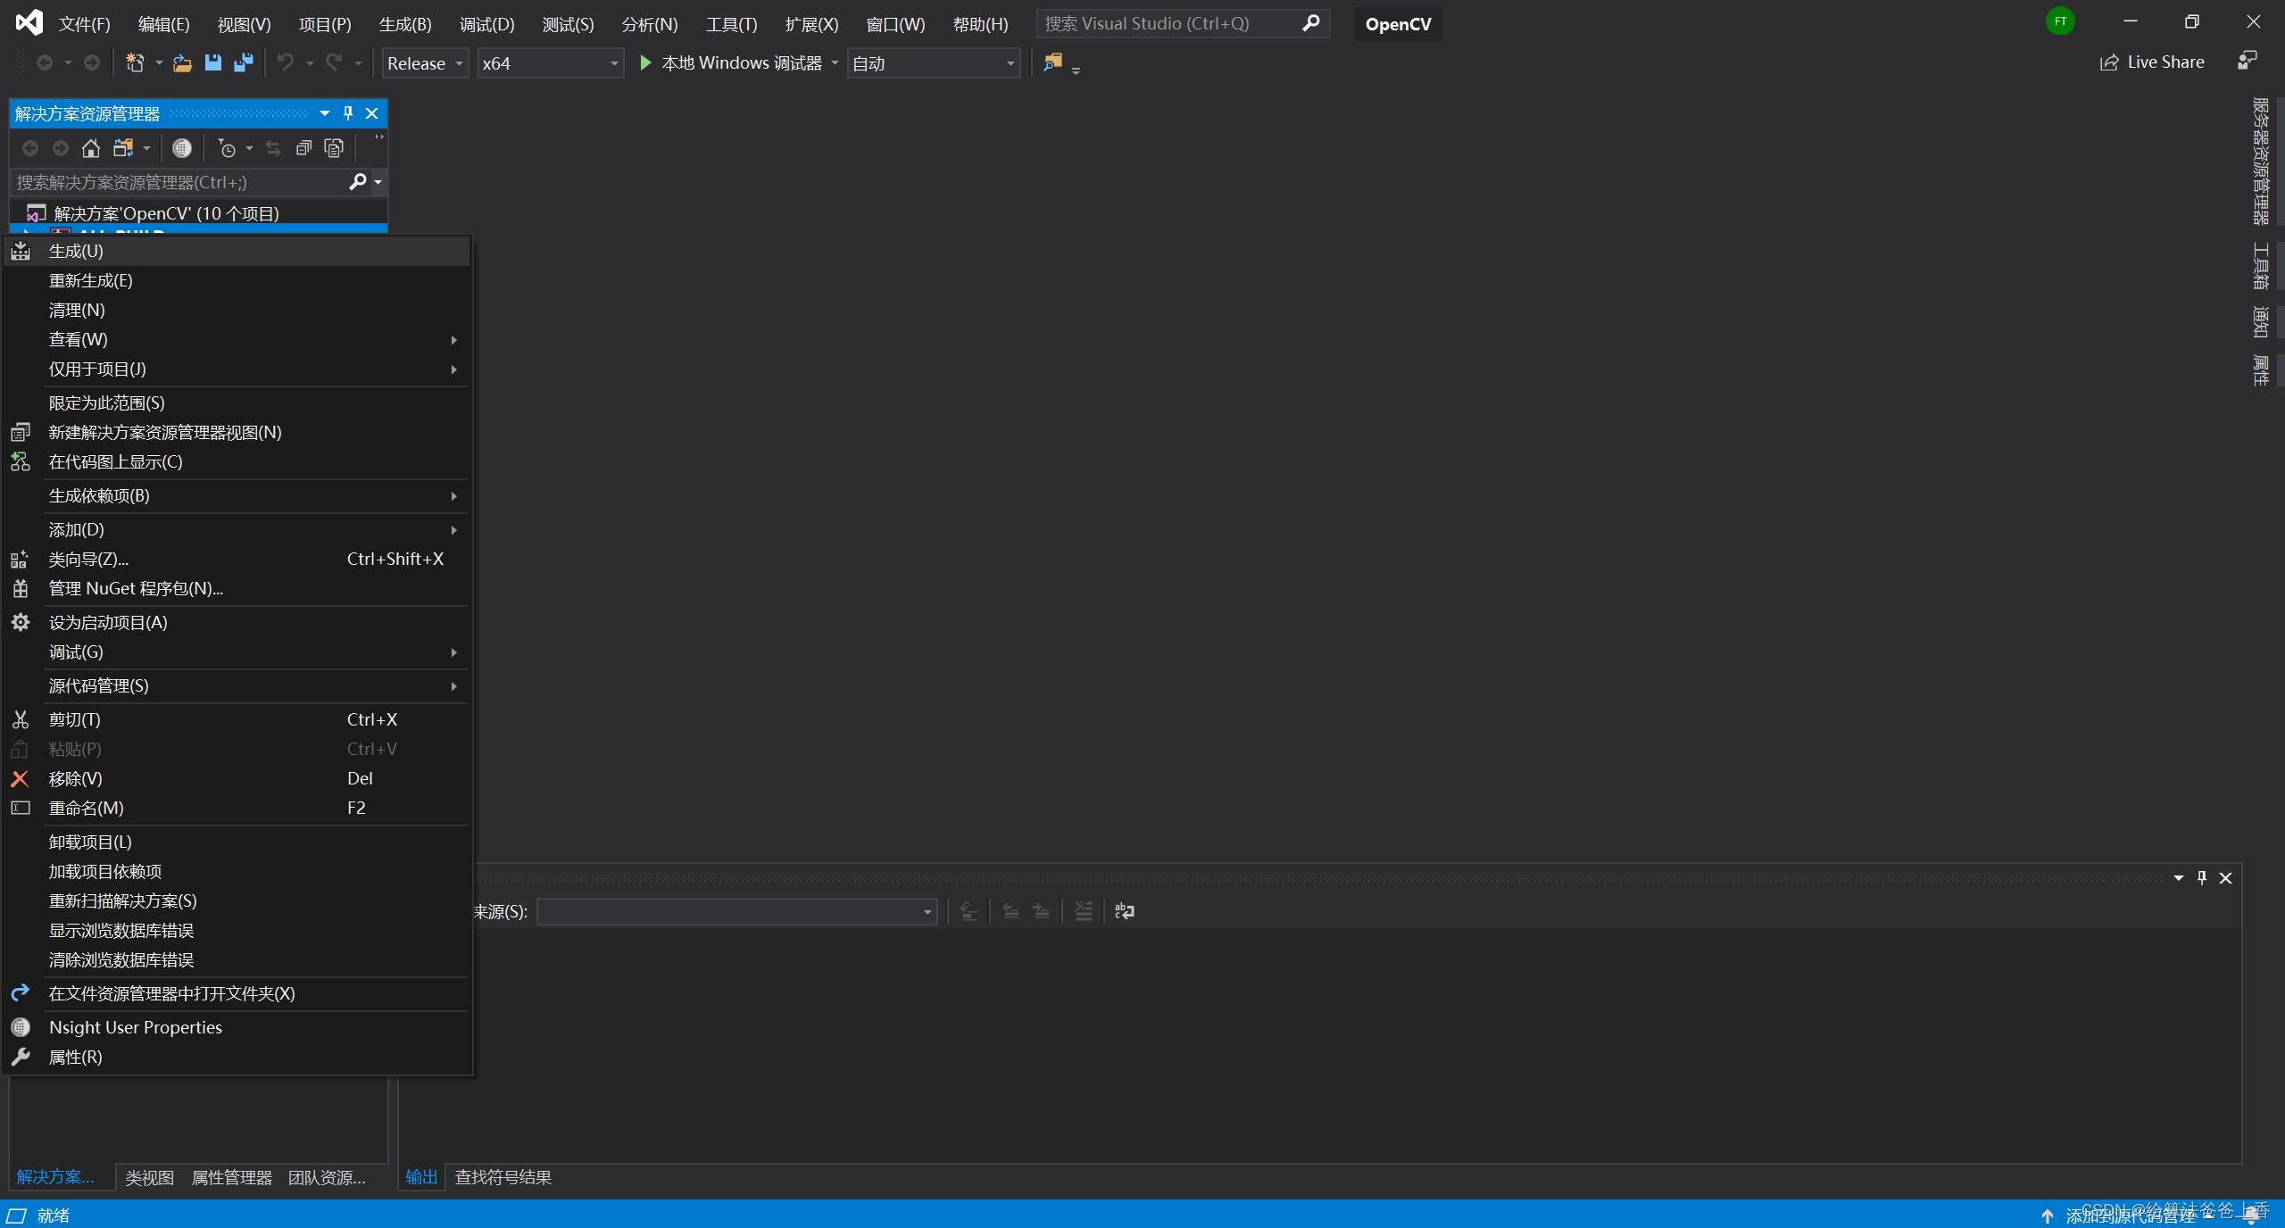The image size is (2285, 1228).
Task: Click the Switch Views icon in Solution Explorer
Action: [x=123, y=148]
